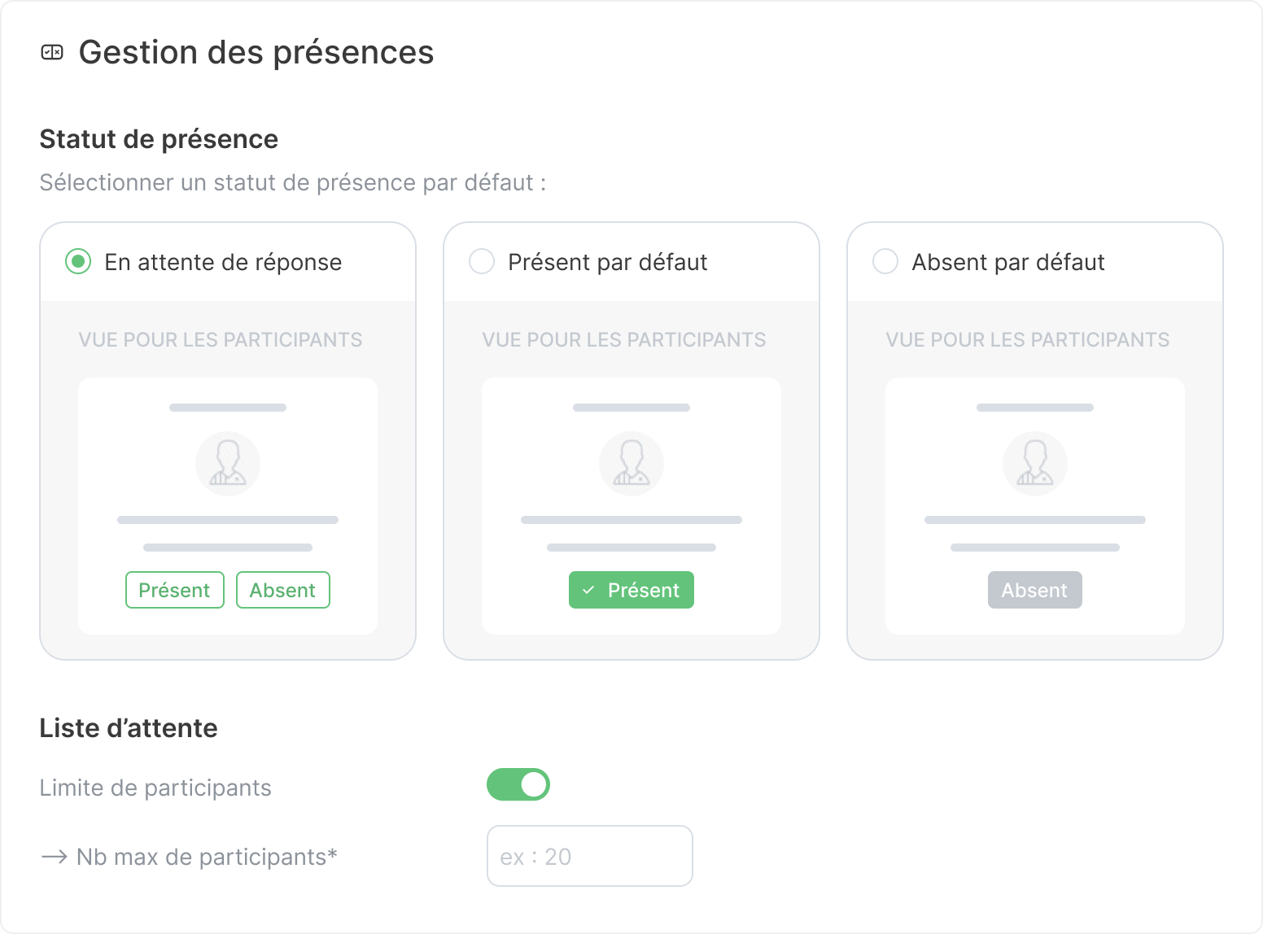1263x934 pixels.
Task: Select the Absent par défaut radio button
Action: (x=885, y=261)
